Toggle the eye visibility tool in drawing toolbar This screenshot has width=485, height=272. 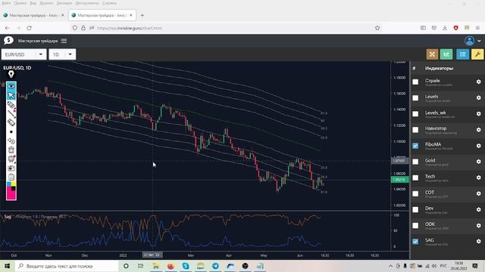[11, 85]
